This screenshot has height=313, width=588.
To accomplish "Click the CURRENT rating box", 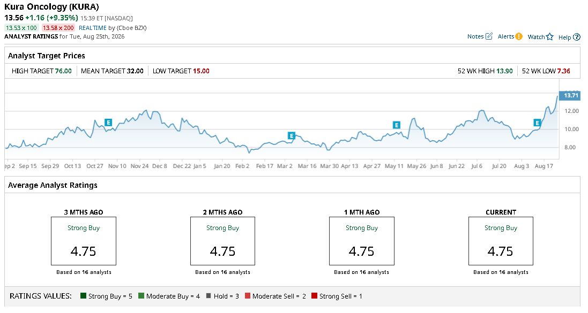I will (x=501, y=241).
